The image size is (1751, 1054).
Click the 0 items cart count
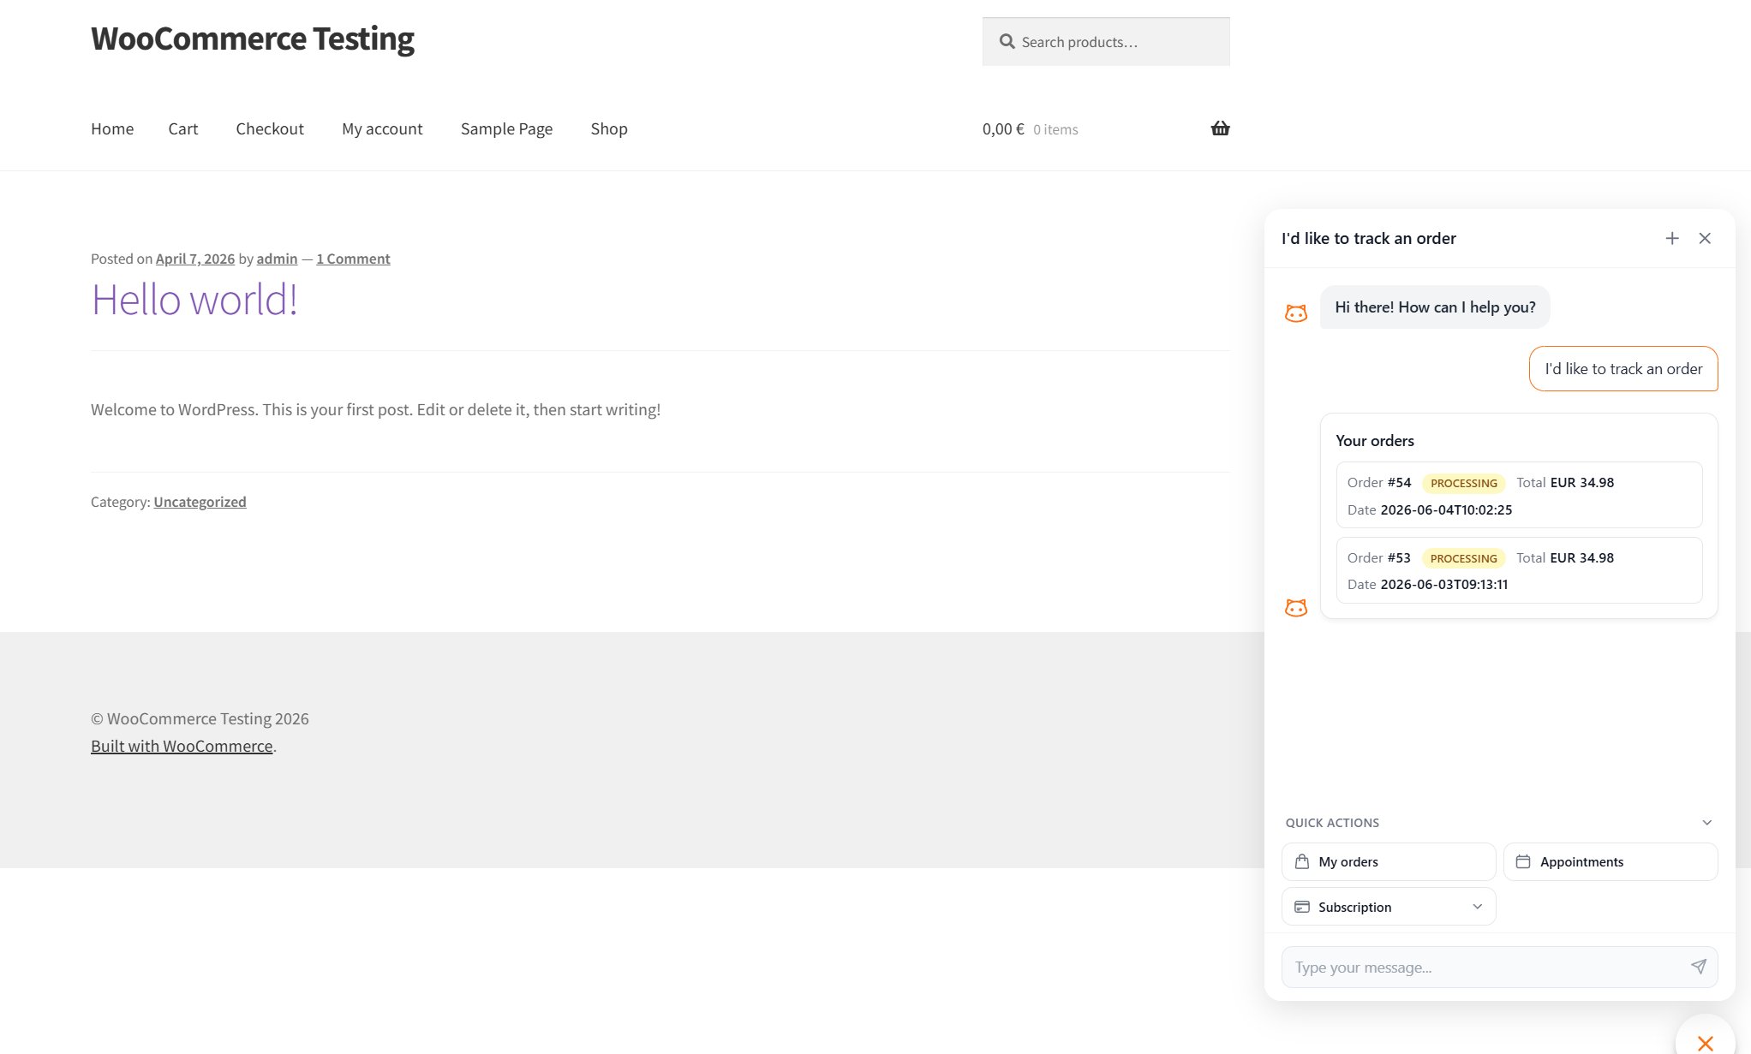click(x=1055, y=129)
